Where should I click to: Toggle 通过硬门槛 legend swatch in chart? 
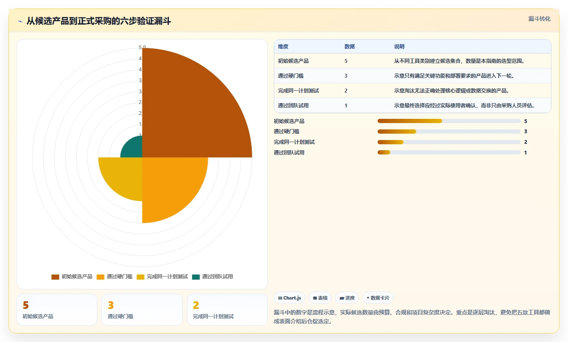[100, 277]
